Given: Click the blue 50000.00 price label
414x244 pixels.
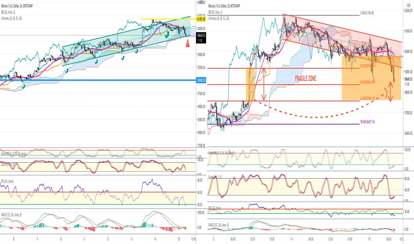Looking at the screenshot, I should click(201, 80).
